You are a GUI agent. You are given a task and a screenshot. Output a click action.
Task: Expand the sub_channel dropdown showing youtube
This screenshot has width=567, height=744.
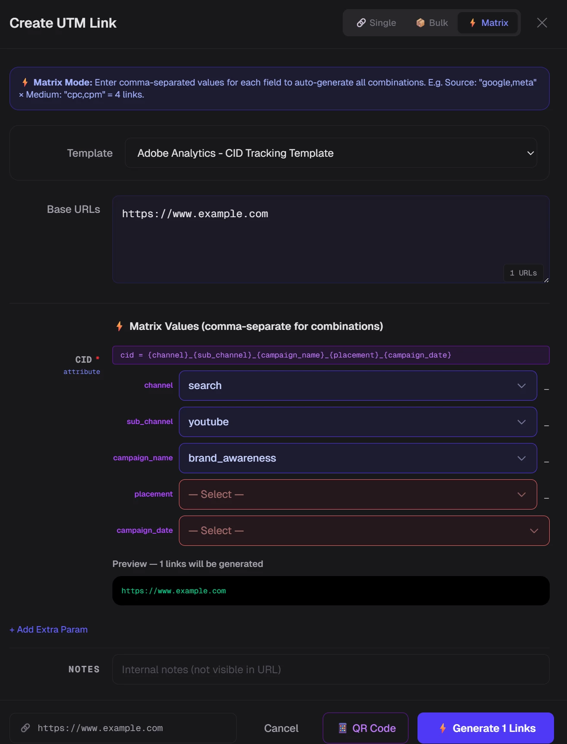coord(358,422)
